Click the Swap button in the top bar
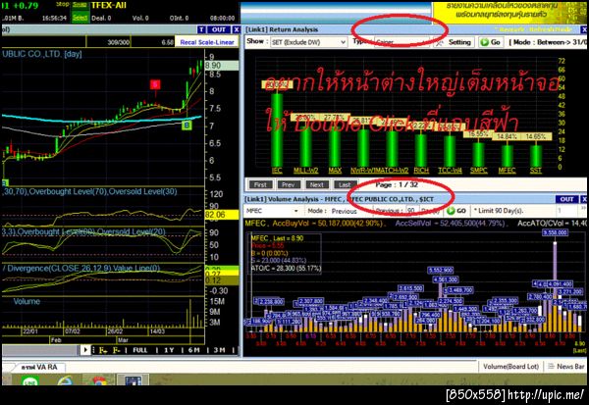 pyautogui.click(x=80, y=5)
